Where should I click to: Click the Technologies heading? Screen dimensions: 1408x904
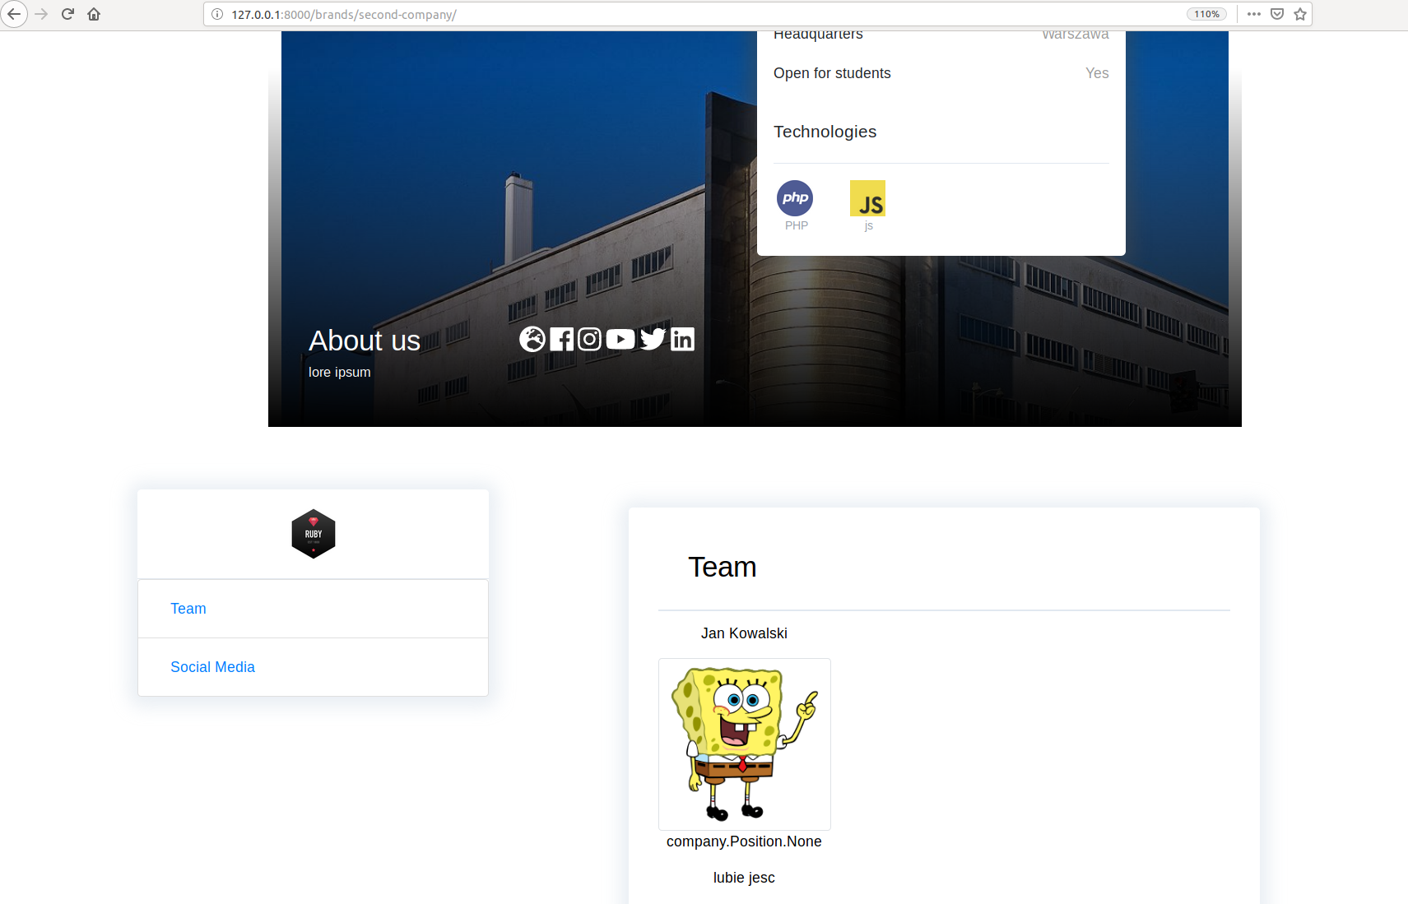coord(825,132)
